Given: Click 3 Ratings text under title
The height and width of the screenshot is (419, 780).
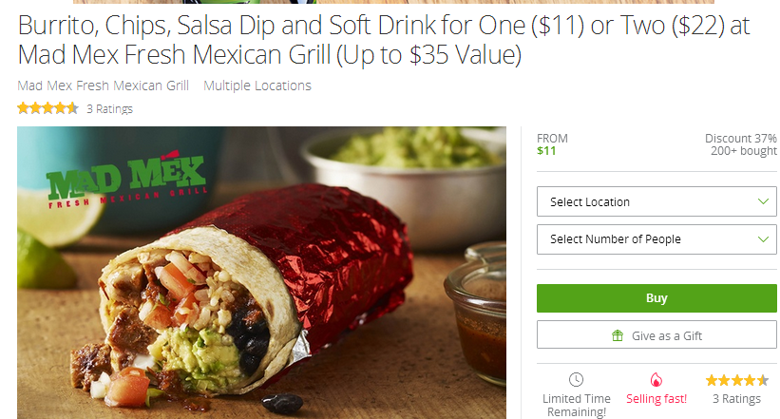Looking at the screenshot, I should (x=109, y=109).
